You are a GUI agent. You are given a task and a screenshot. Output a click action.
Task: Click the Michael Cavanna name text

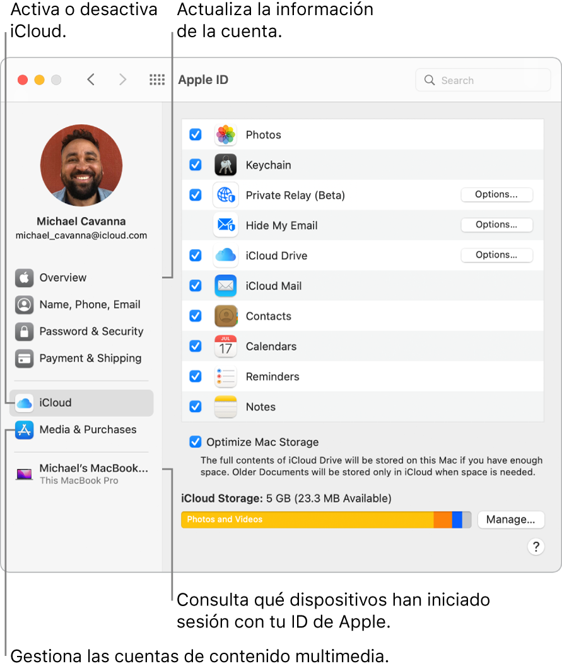81,221
